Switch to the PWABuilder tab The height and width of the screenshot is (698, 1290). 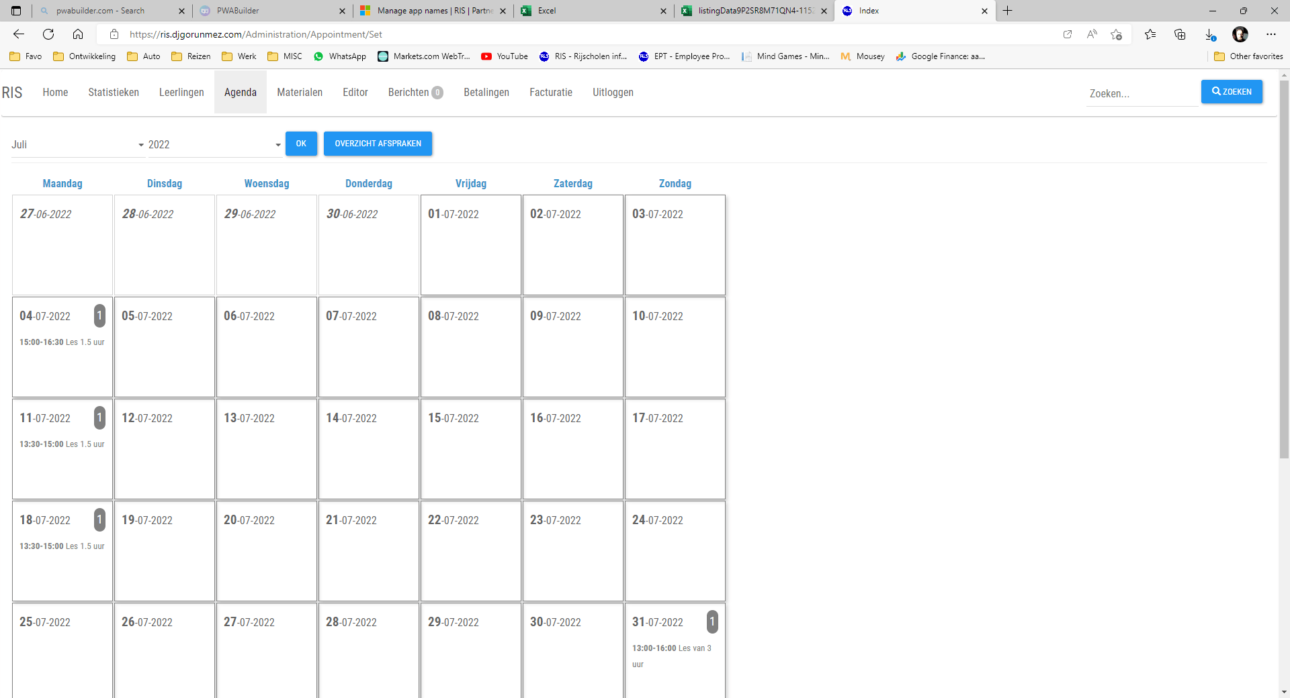tap(272, 11)
